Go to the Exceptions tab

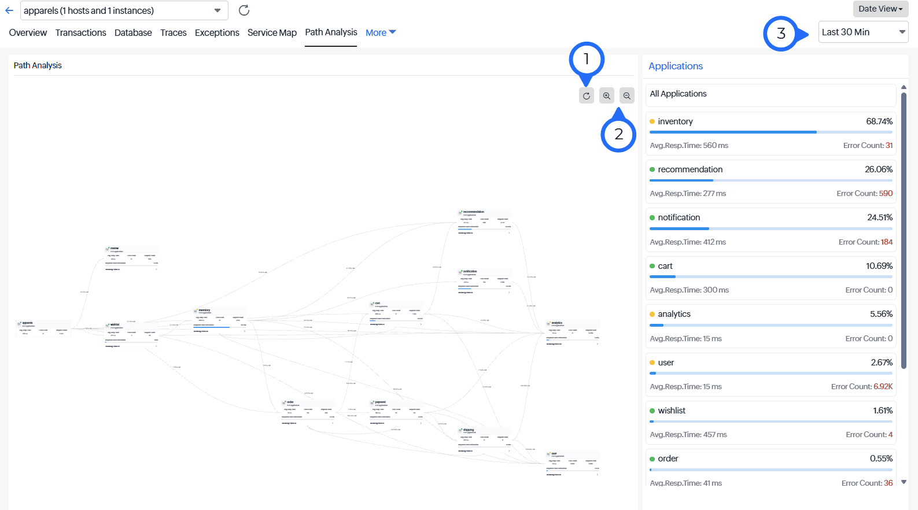pyautogui.click(x=217, y=33)
